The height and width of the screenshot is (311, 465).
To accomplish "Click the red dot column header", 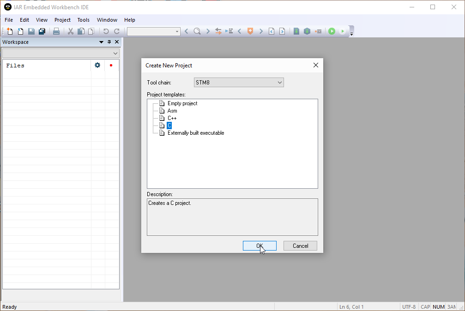I will pos(111,65).
